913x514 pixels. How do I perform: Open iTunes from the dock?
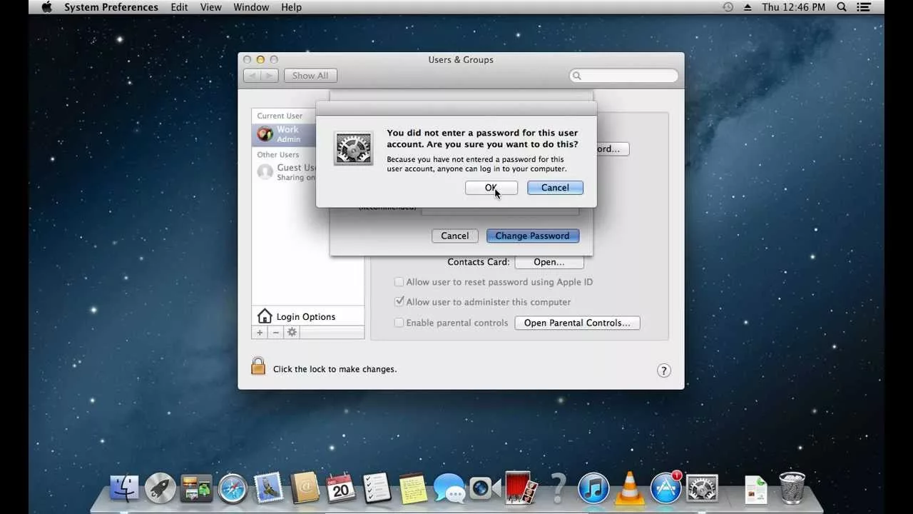pos(593,488)
